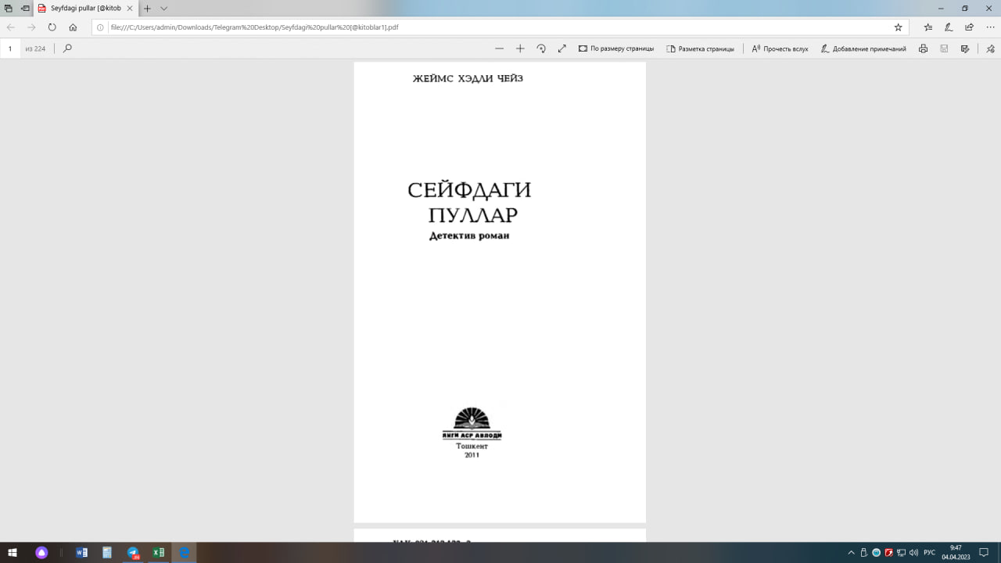Zoom out with the minus icon
The height and width of the screenshot is (563, 1001).
pyautogui.click(x=500, y=48)
